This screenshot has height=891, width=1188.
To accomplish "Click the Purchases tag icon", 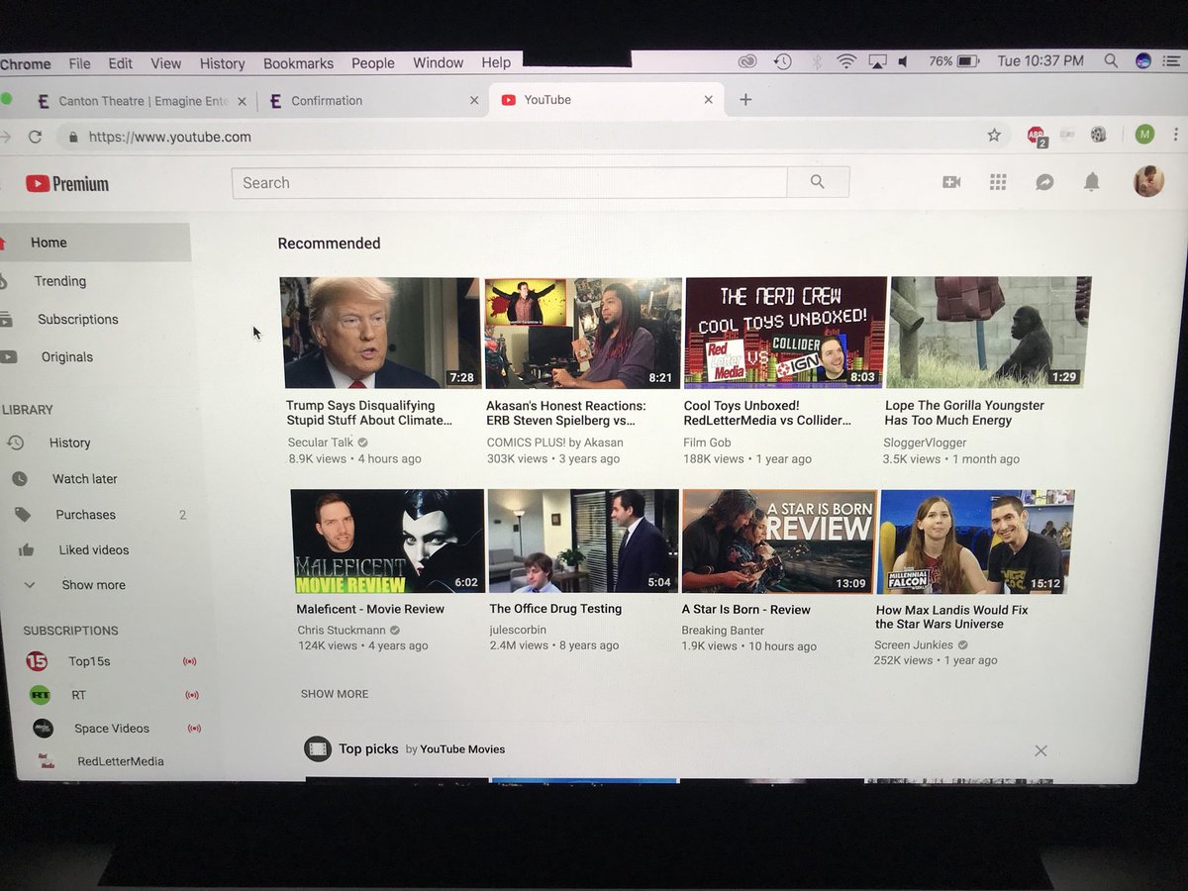I will click(x=23, y=514).
